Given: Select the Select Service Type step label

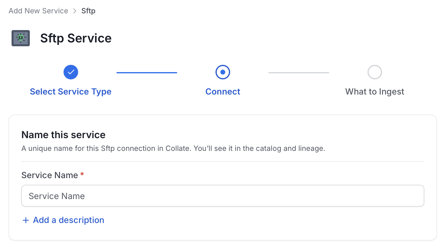Looking at the screenshot, I should point(71,91).
